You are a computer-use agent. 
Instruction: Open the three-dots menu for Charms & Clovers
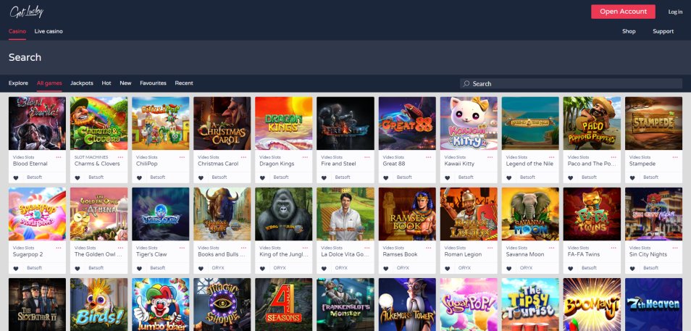[120, 157]
